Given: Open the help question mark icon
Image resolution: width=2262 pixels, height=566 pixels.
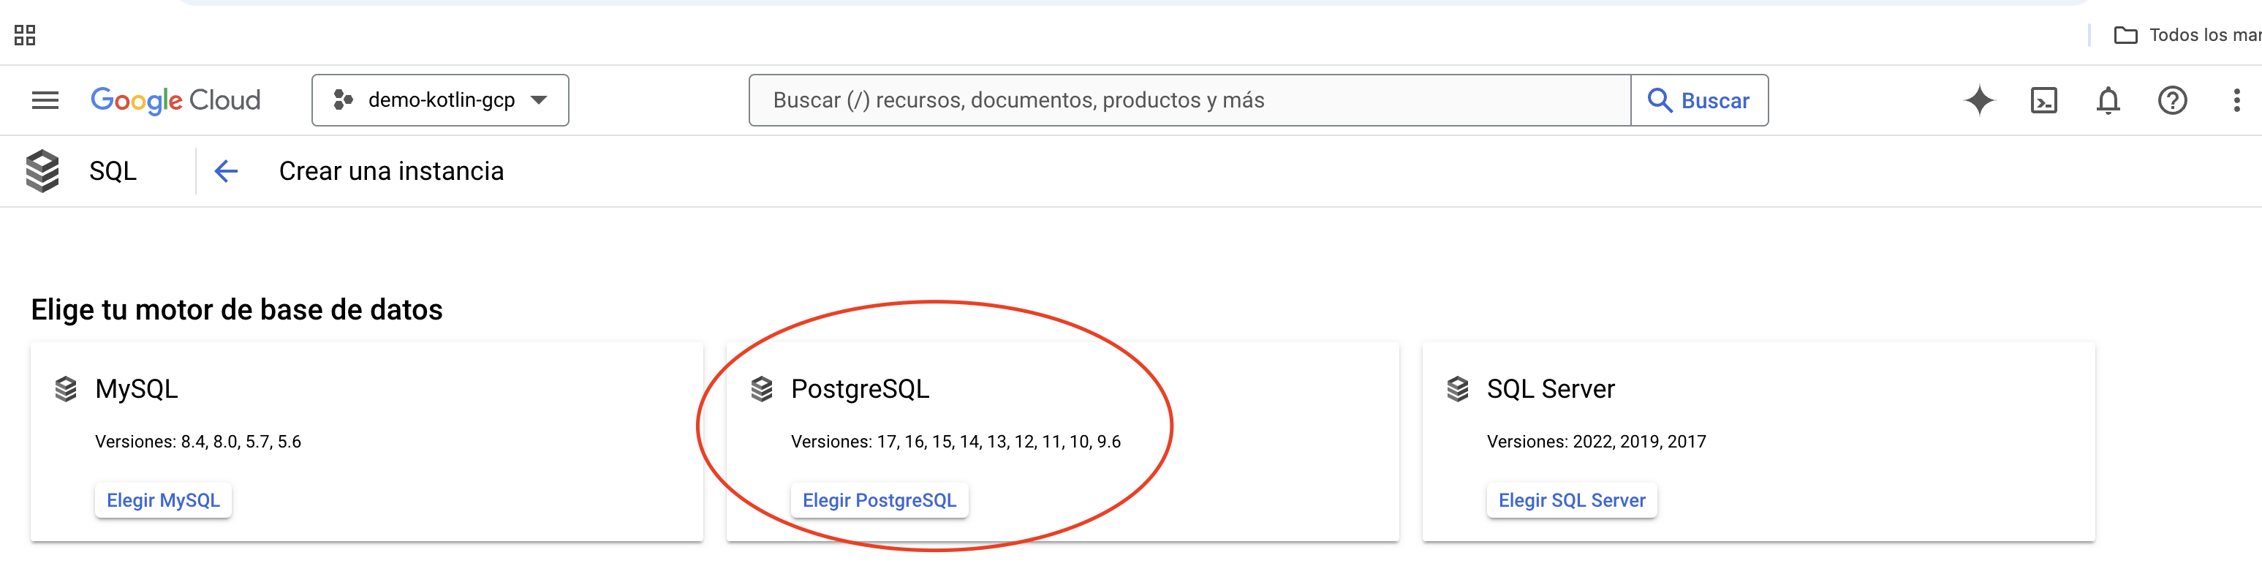Looking at the screenshot, I should coord(2172,100).
